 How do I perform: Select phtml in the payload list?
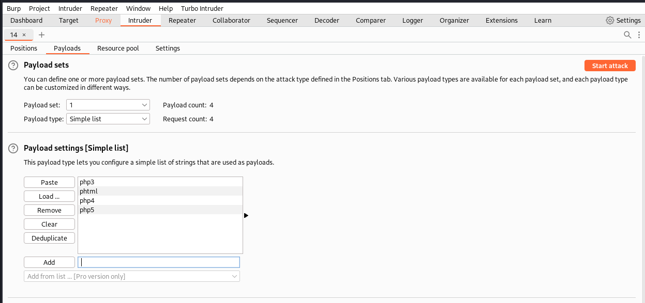tap(160, 191)
